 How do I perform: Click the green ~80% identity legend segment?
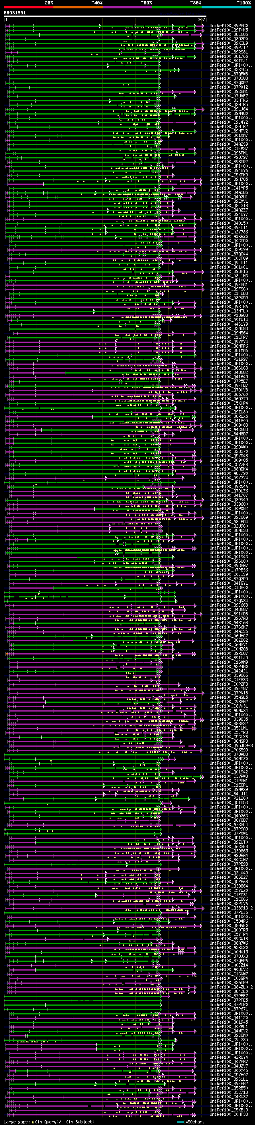click(177, 7)
